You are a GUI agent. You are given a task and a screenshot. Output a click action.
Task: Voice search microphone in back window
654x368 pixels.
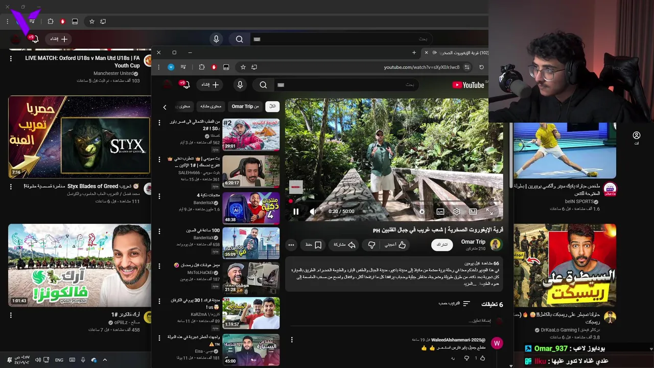(x=216, y=39)
